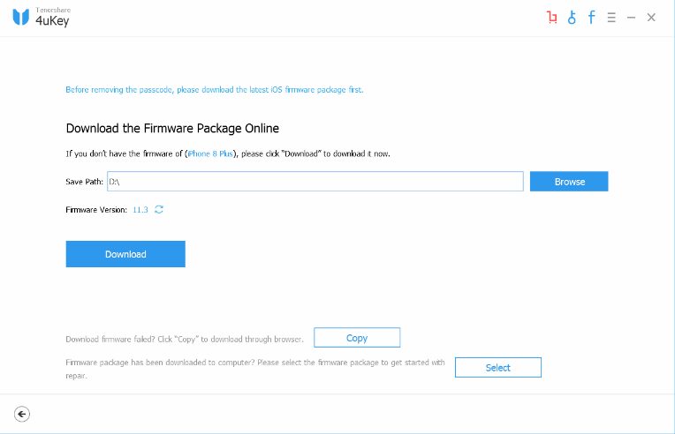675x434 pixels.
Task: Click Browse to choose save folder
Action: pos(569,182)
